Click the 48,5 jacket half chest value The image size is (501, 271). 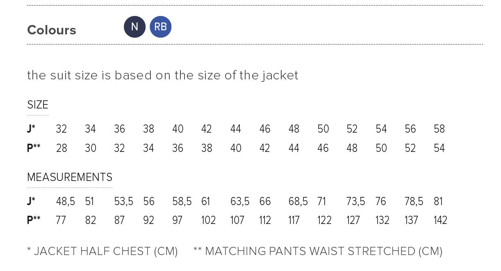click(x=65, y=201)
